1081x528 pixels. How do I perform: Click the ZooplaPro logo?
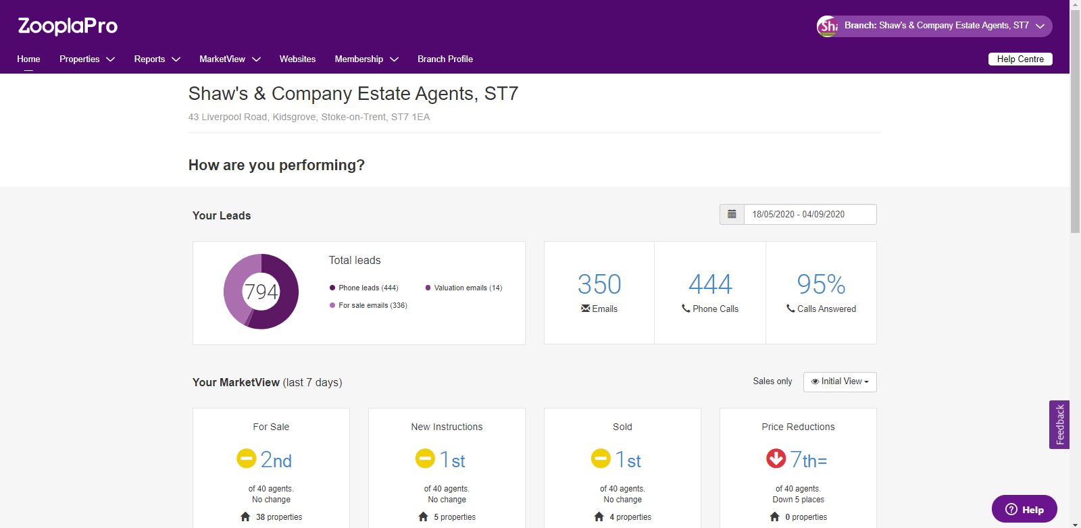[x=68, y=26]
